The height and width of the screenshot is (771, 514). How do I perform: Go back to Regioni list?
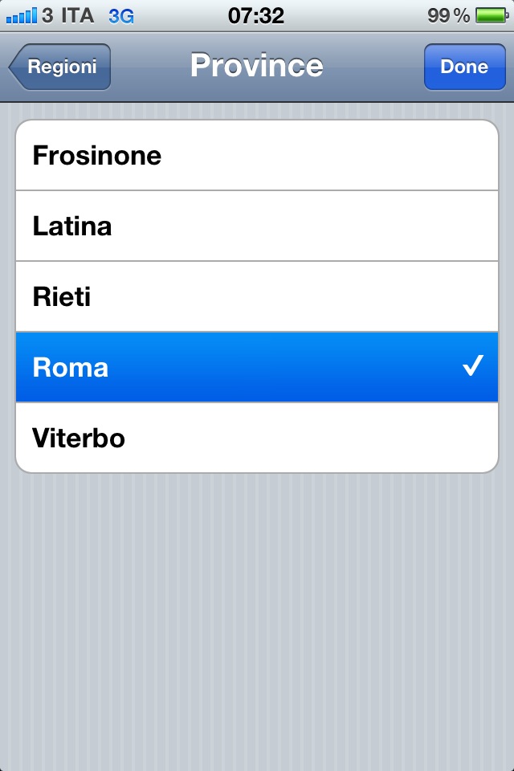(x=59, y=67)
